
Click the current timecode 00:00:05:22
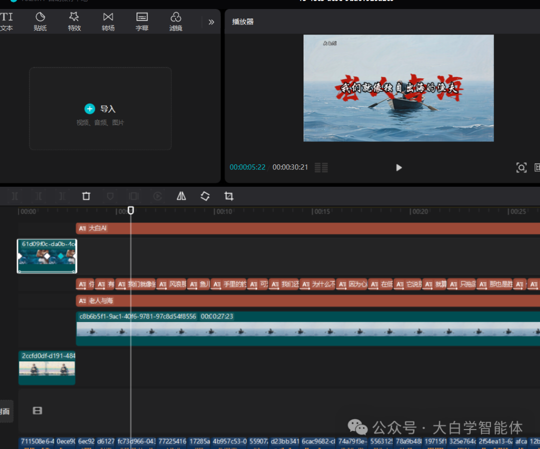(247, 167)
